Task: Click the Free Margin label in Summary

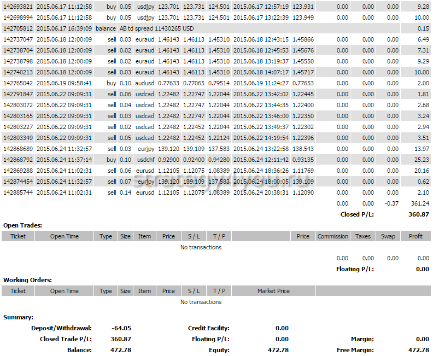Action: (x=356, y=350)
